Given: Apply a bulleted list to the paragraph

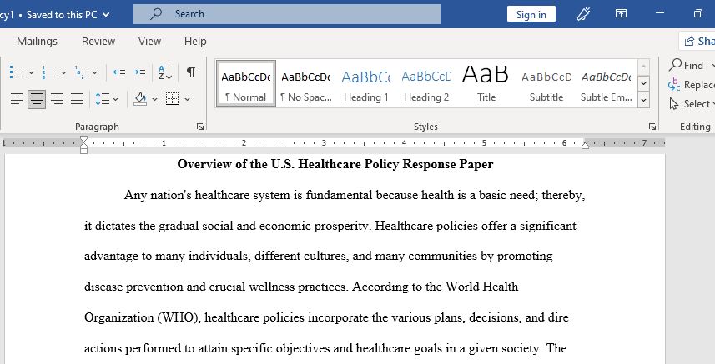Looking at the screenshot, I should coord(17,72).
